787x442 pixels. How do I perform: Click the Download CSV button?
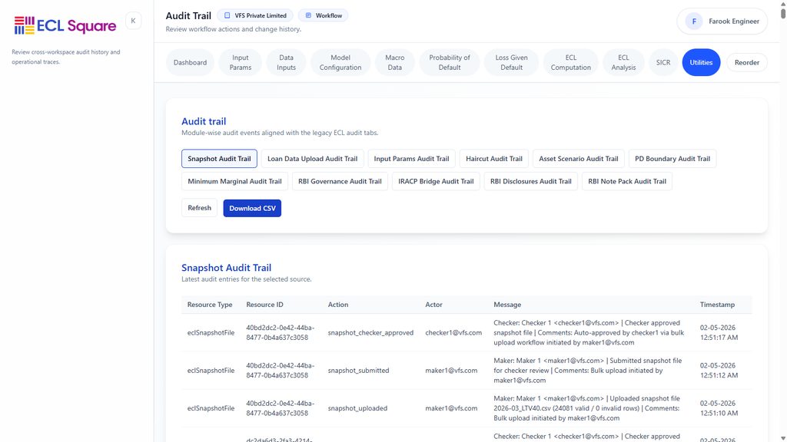252,208
